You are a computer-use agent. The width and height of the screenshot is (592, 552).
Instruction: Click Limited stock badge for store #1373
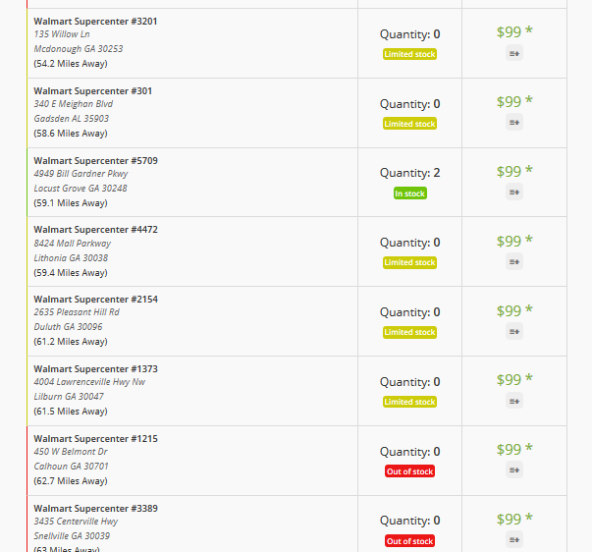click(409, 402)
